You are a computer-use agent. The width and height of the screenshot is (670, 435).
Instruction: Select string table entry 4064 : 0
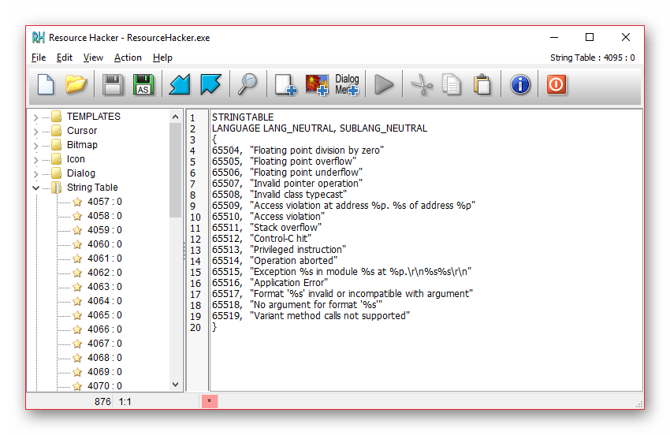(105, 301)
